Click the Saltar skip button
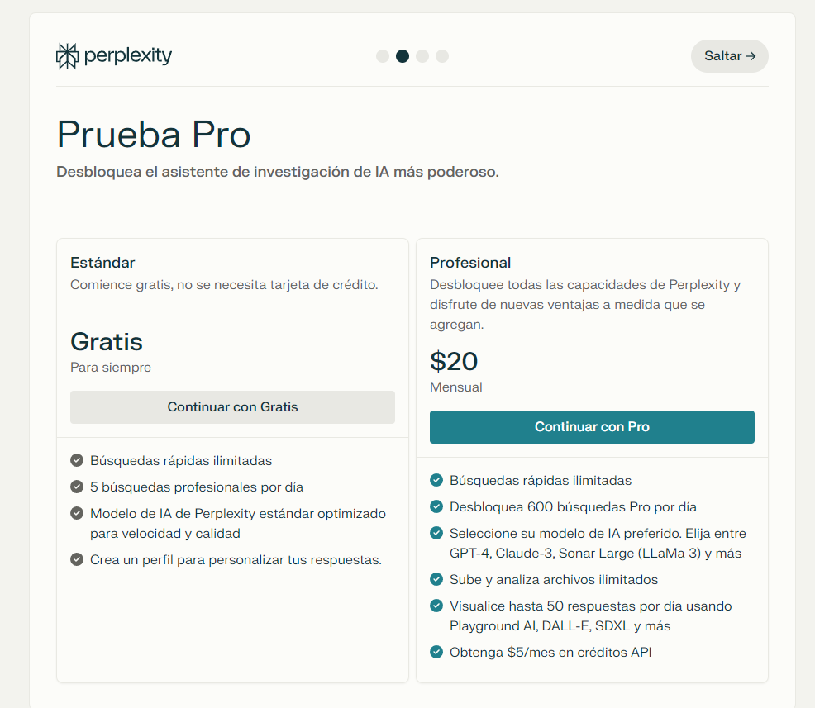The height and width of the screenshot is (708, 815). point(729,56)
